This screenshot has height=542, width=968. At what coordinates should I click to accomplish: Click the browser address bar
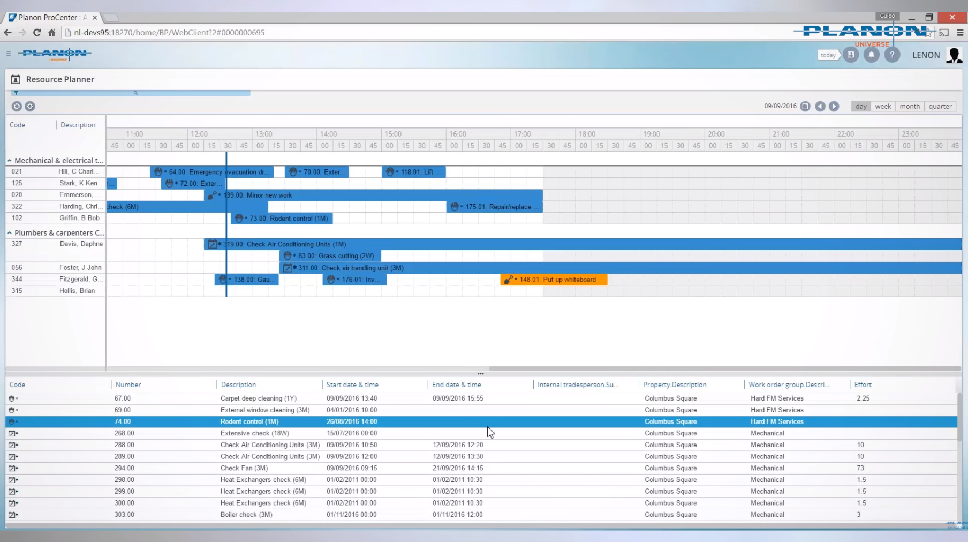coord(428,33)
